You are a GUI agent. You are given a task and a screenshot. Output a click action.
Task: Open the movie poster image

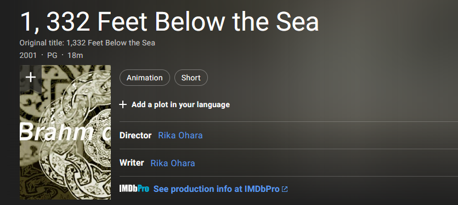(65, 132)
